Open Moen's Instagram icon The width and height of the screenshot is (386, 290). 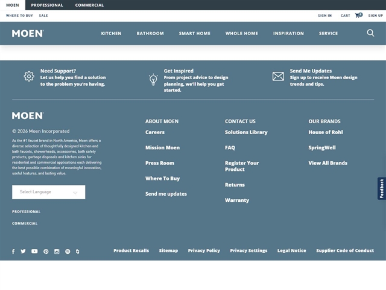pos(57,251)
